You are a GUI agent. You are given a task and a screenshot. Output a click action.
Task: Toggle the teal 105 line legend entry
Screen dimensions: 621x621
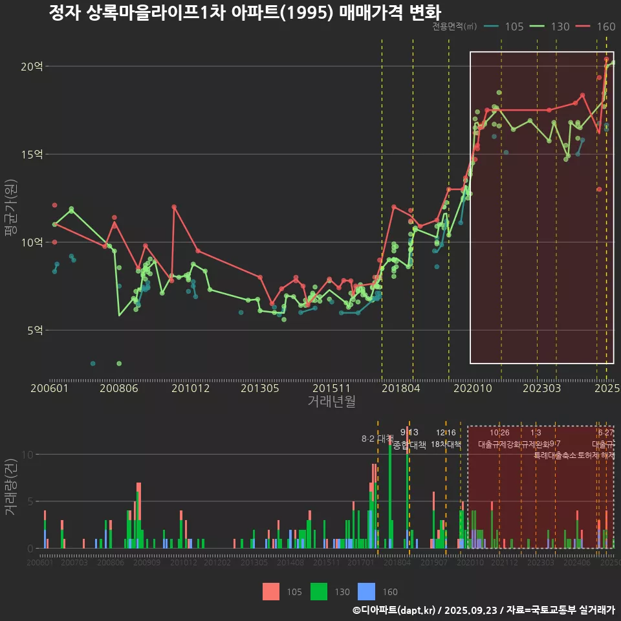(x=504, y=27)
